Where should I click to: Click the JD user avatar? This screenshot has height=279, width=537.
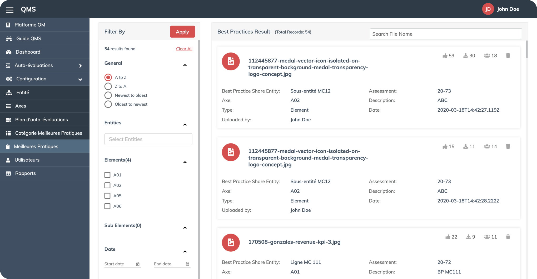(x=488, y=9)
